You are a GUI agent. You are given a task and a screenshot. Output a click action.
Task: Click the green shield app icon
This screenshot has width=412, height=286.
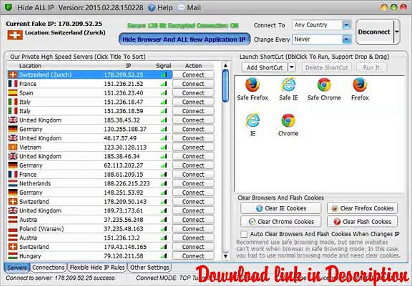pos(9,7)
